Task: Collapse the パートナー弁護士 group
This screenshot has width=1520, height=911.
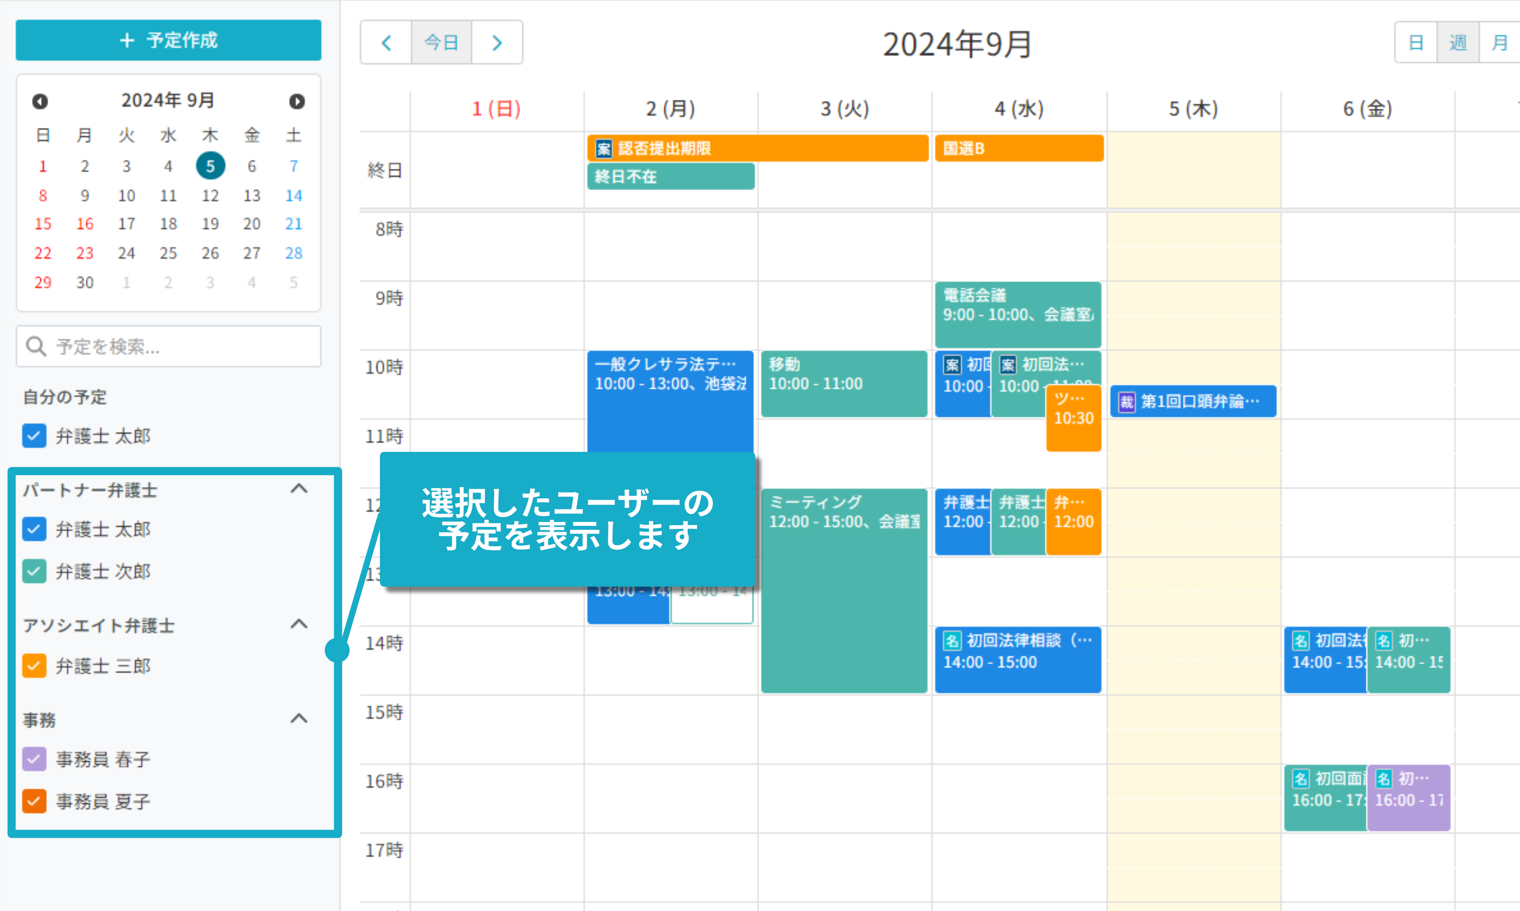Action: (x=299, y=489)
